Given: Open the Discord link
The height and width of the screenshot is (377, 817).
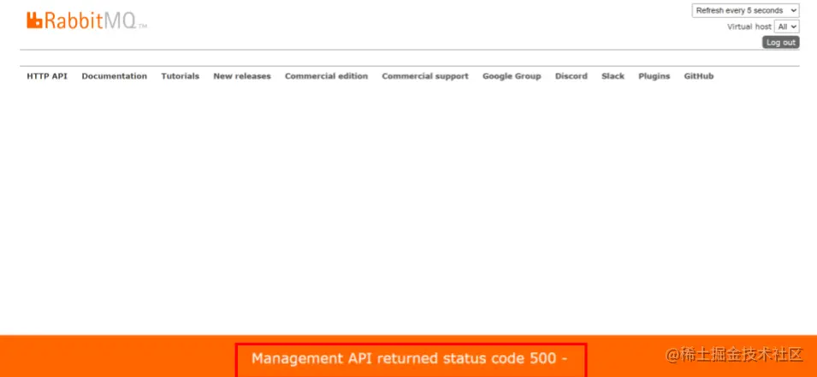Looking at the screenshot, I should point(571,76).
